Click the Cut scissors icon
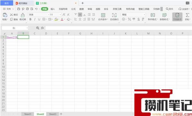Viewport: 192px width, 116px height. coord(12,15)
